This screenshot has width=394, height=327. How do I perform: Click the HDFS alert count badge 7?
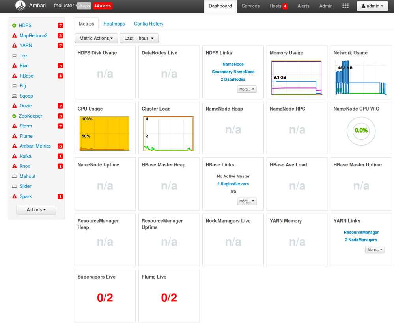(x=60, y=25)
